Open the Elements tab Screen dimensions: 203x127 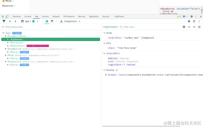point(16,17)
